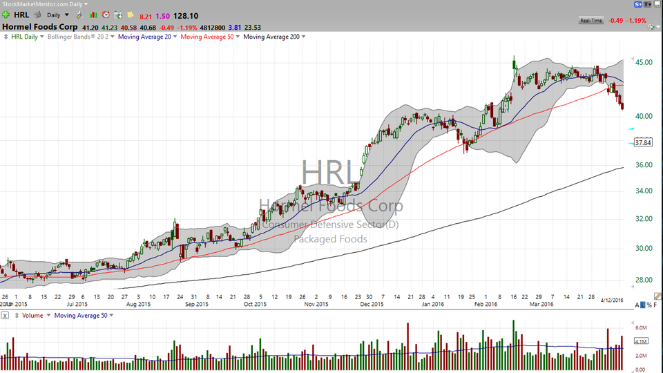The image size is (663, 373).
Task: Select arithmetic scale A
Action: click(x=637, y=305)
